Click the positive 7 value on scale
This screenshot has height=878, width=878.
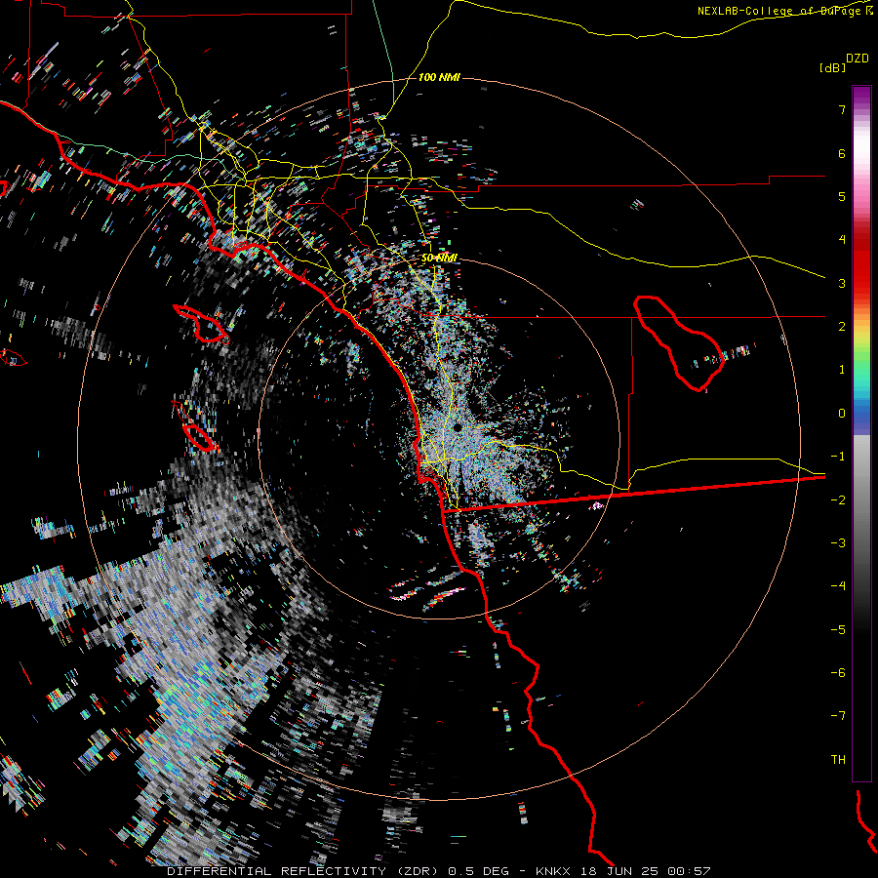842,109
